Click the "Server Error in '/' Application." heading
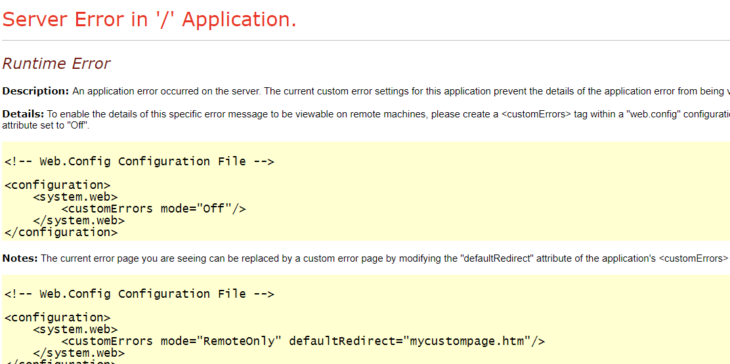Image resolution: width=730 pixels, height=364 pixels. coord(149,20)
